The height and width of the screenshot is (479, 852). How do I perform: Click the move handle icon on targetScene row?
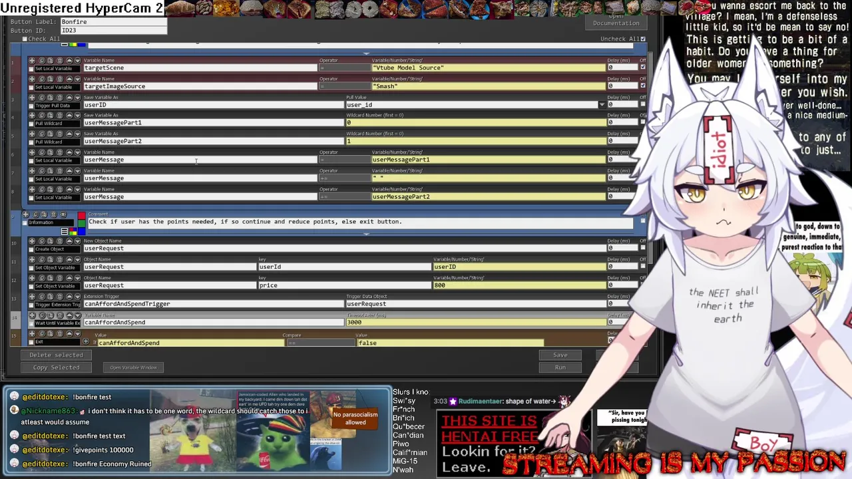[31, 61]
